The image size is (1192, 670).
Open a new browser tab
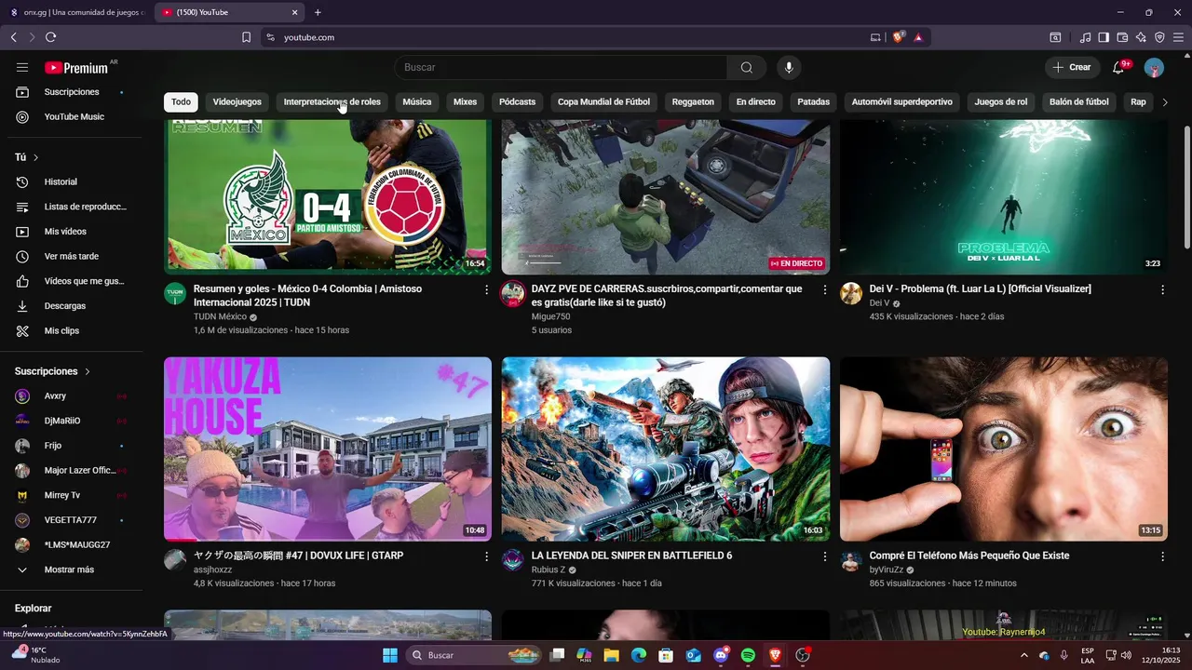coord(318,12)
